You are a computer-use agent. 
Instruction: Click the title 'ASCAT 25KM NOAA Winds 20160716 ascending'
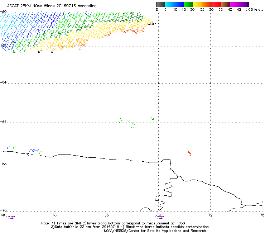pyautogui.click(x=52, y=6)
